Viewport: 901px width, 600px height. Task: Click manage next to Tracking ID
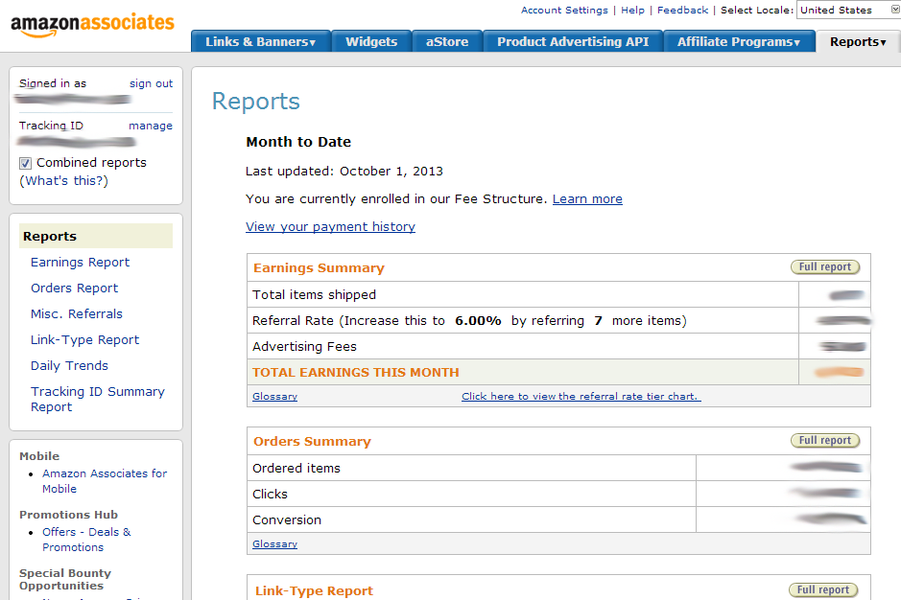(x=151, y=126)
